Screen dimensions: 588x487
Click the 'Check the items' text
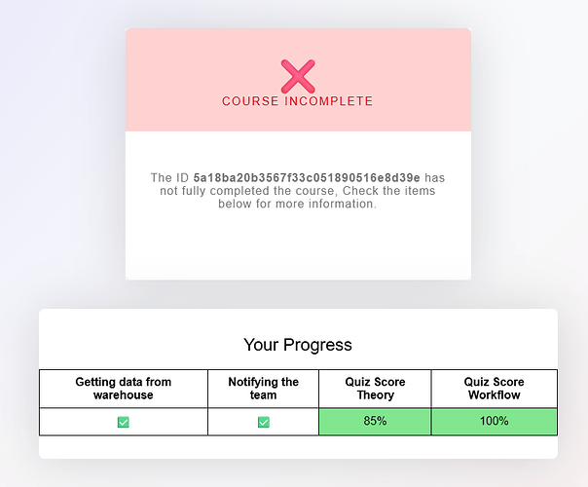tap(388, 191)
